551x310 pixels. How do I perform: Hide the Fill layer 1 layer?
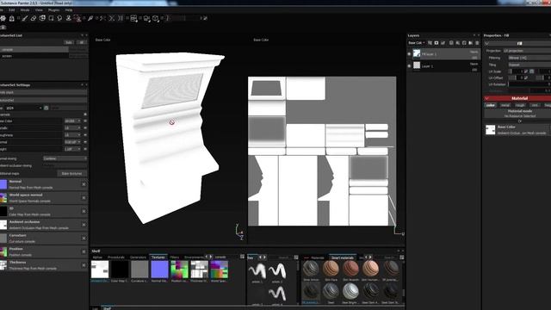click(409, 54)
